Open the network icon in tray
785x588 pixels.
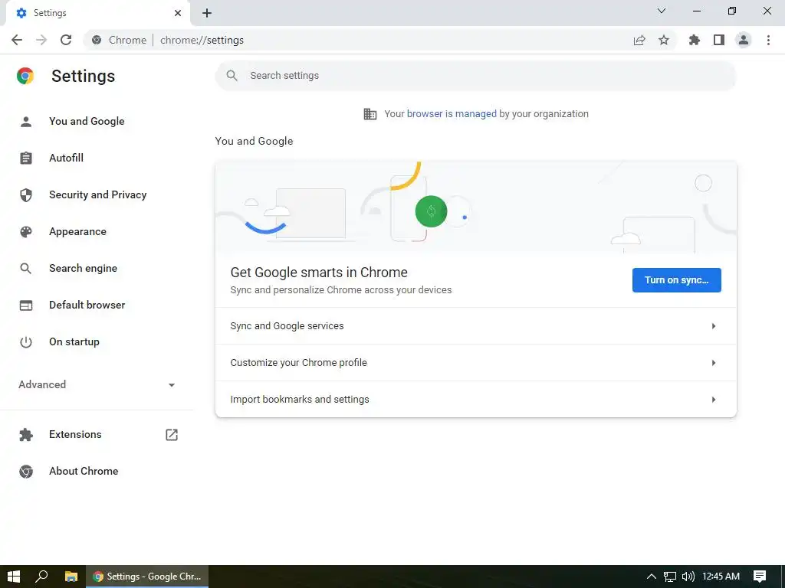click(x=670, y=577)
